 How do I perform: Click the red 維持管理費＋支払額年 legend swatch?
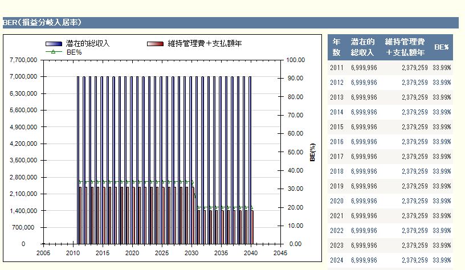pos(155,44)
